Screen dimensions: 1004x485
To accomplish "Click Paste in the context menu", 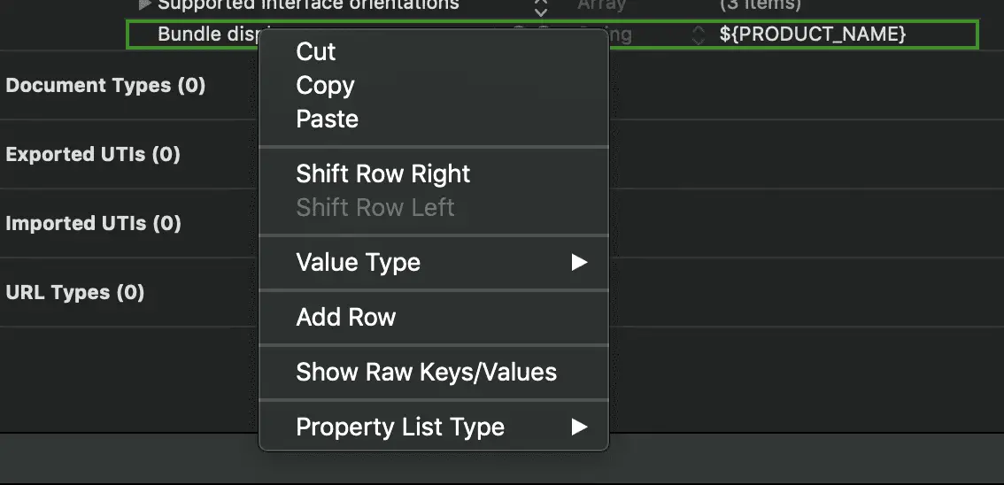I will (327, 119).
